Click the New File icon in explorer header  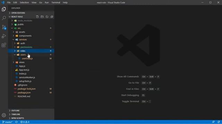[x=37, y=17]
